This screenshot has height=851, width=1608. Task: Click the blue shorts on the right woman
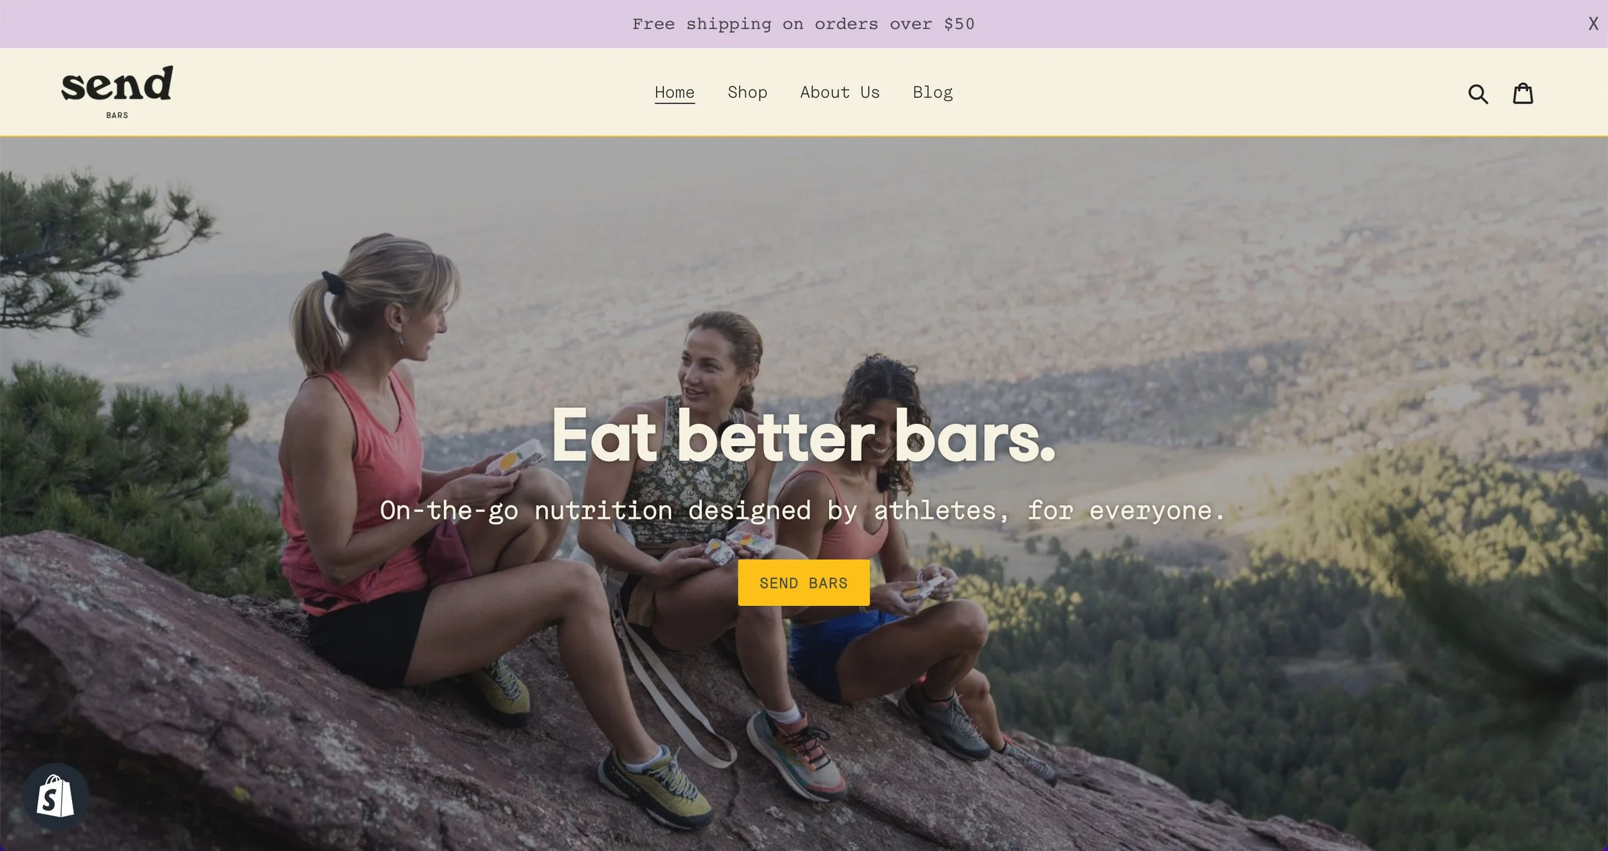[836, 650]
